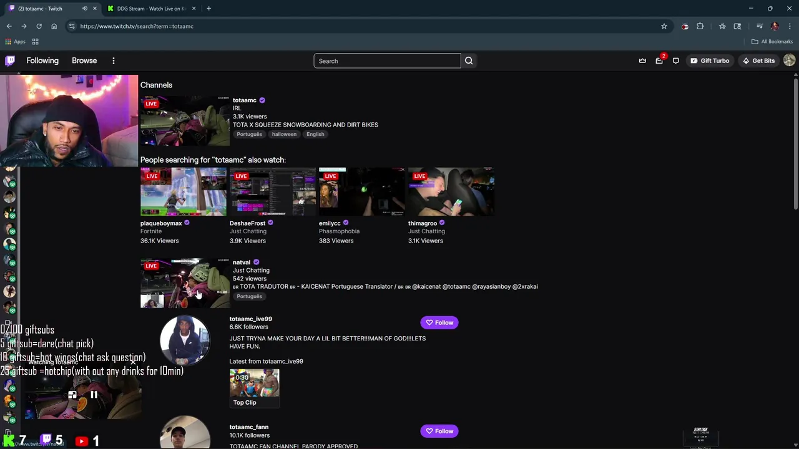This screenshot has height=449, width=799.
Task: Follow the totaamc_ive99 channel
Action: (439, 322)
